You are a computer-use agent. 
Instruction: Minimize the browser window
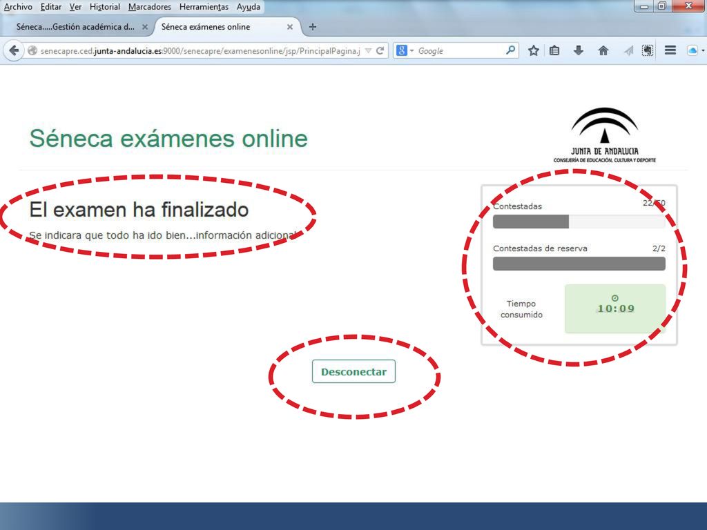tap(644, 6)
